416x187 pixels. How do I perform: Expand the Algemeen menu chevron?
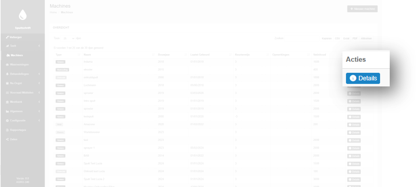tap(39, 111)
